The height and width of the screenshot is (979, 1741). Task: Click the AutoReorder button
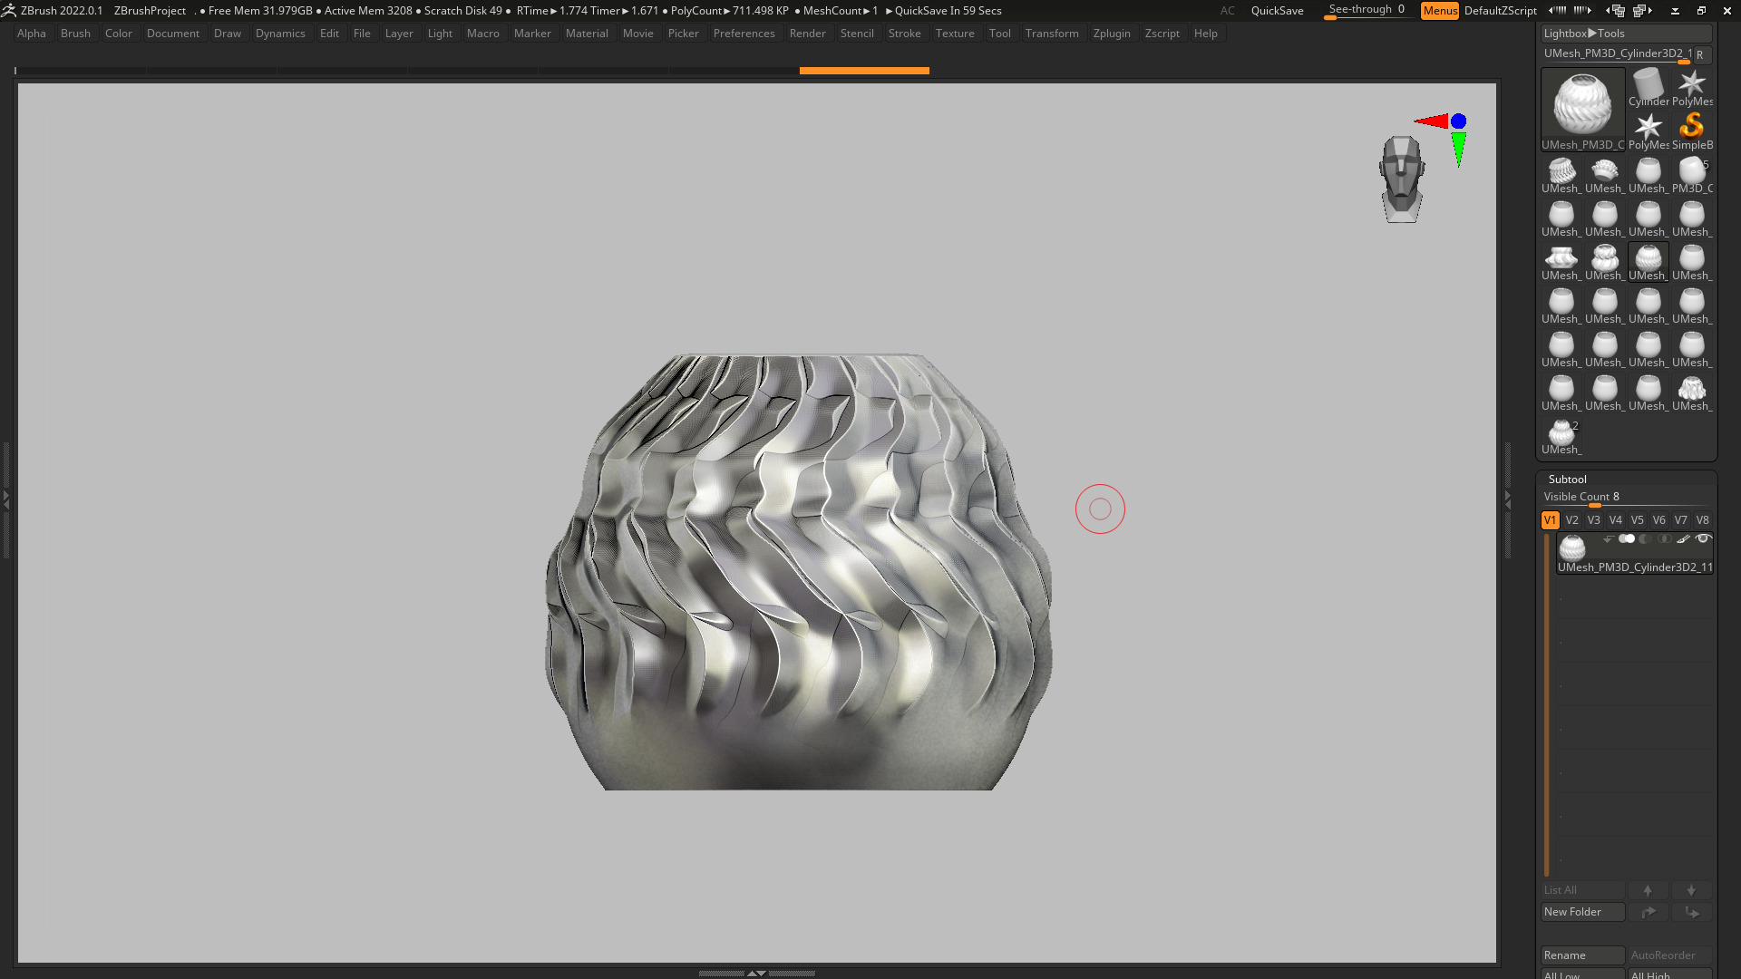click(x=1669, y=955)
